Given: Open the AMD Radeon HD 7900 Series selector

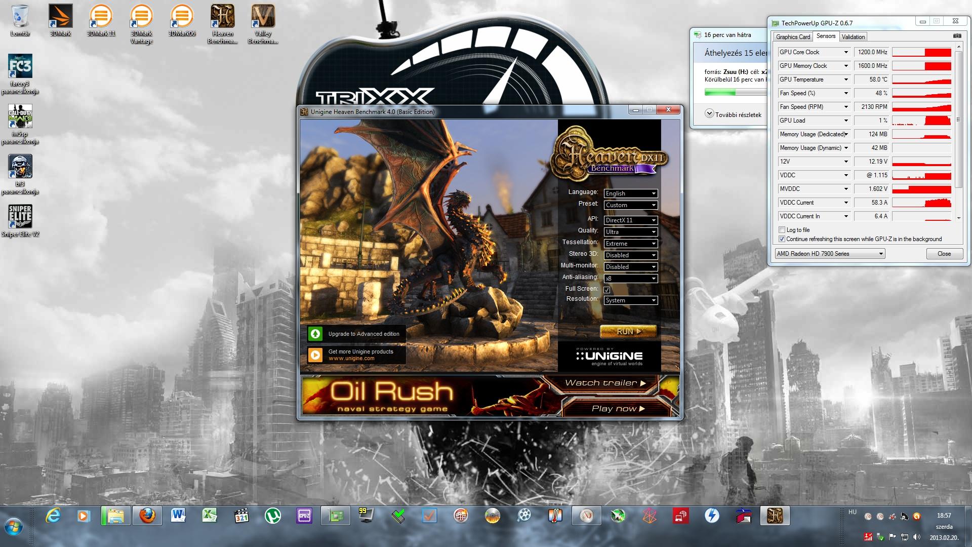Looking at the screenshot, I should pos(830,254).
